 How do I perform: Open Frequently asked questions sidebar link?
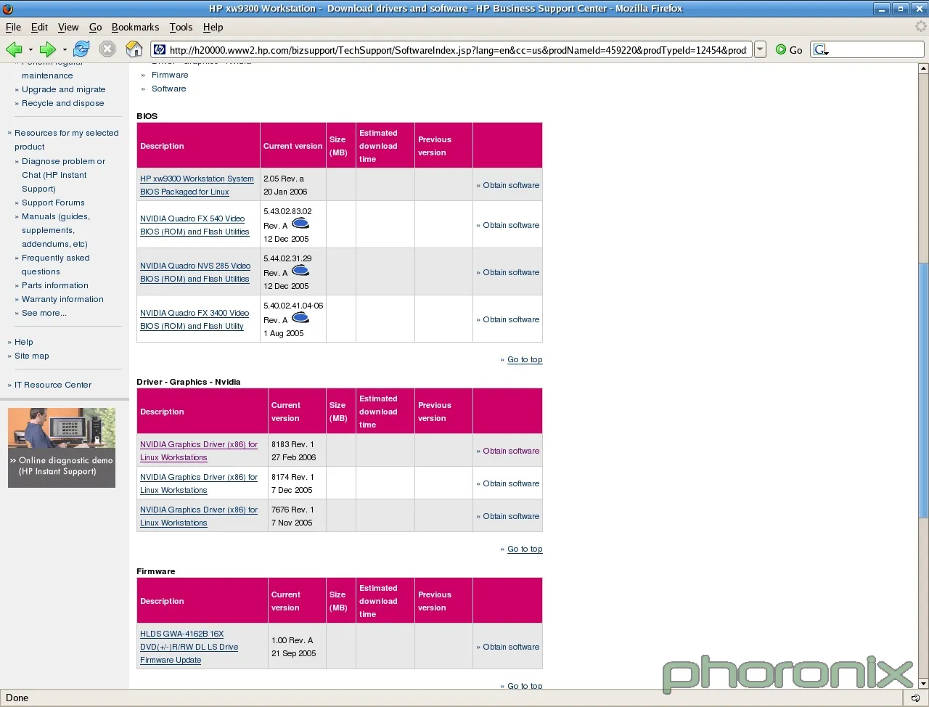(x=56, y=265)
